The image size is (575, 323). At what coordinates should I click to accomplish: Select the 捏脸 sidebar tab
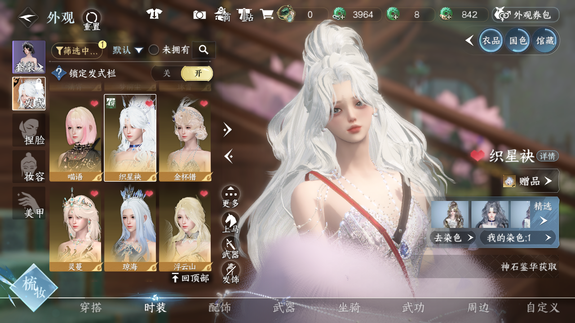pos(29,130)
